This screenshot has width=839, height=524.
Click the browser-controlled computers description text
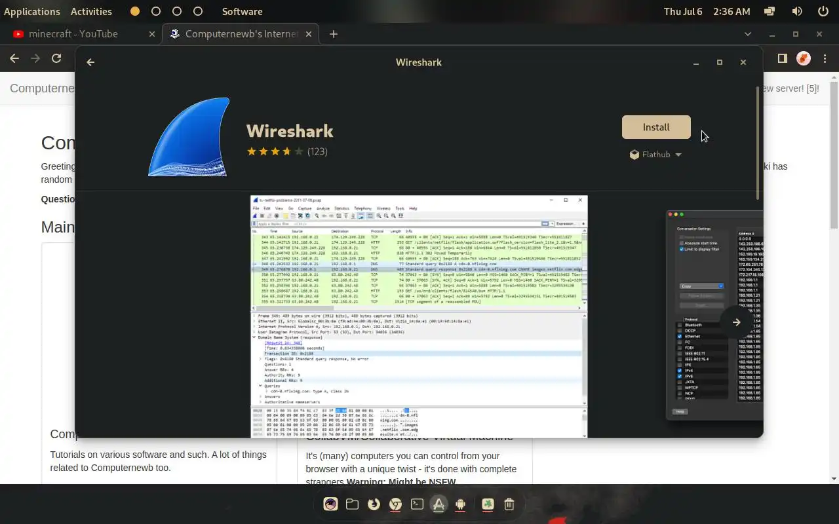411,468
